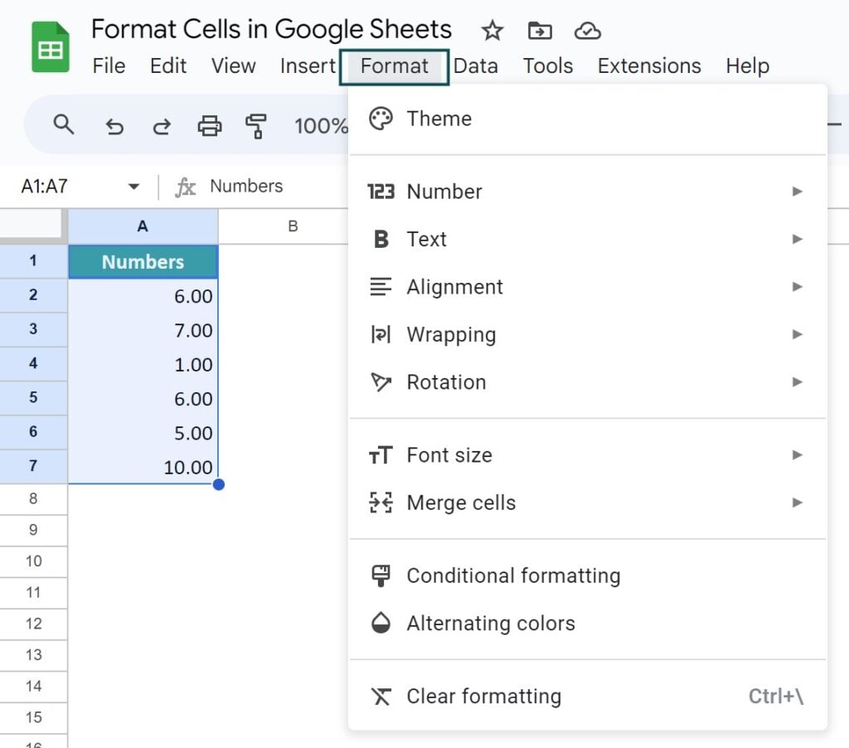Open the Extensions menu
Screen dimensions: 849x748
click(649, 66)
